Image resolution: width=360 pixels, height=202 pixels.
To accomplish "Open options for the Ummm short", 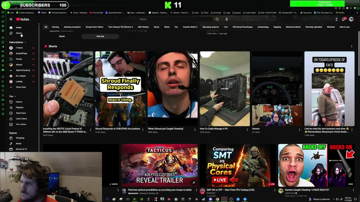I will coord(300,130).
